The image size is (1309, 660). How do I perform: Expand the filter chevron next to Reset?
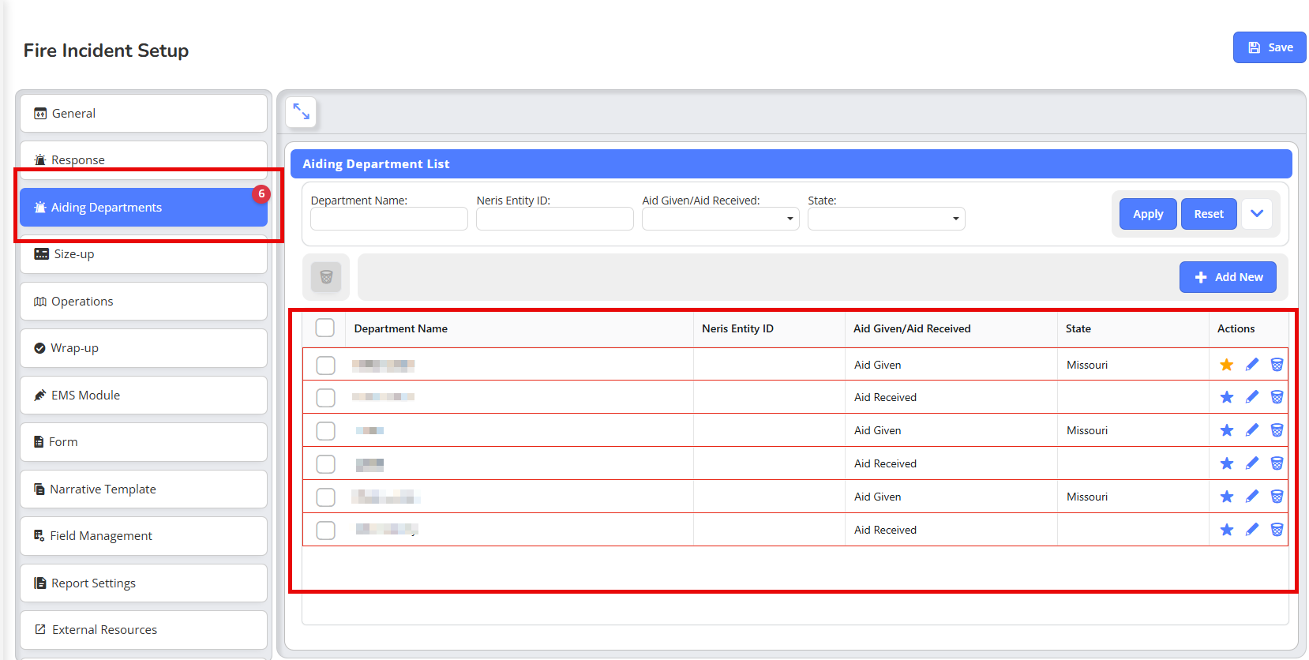tap(1257, 214)
